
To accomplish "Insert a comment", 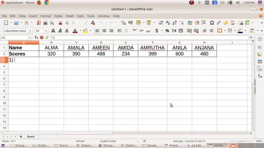I will point(226,23).
